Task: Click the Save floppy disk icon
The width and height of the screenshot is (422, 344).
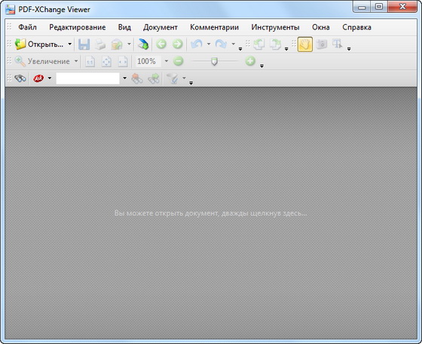Action: pos(84,45)
